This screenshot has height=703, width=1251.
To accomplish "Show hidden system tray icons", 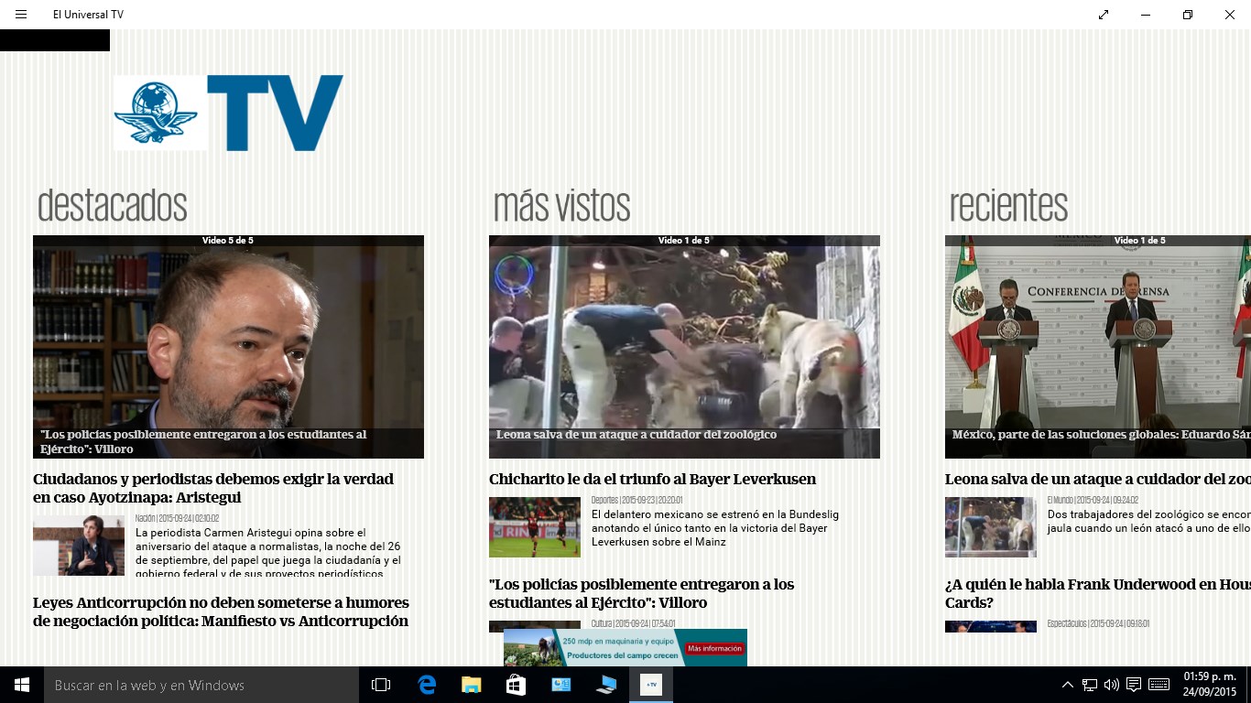I will coord(1068,685).
